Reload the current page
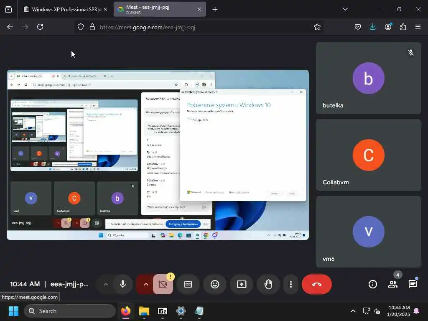 (x=40, y=27)
